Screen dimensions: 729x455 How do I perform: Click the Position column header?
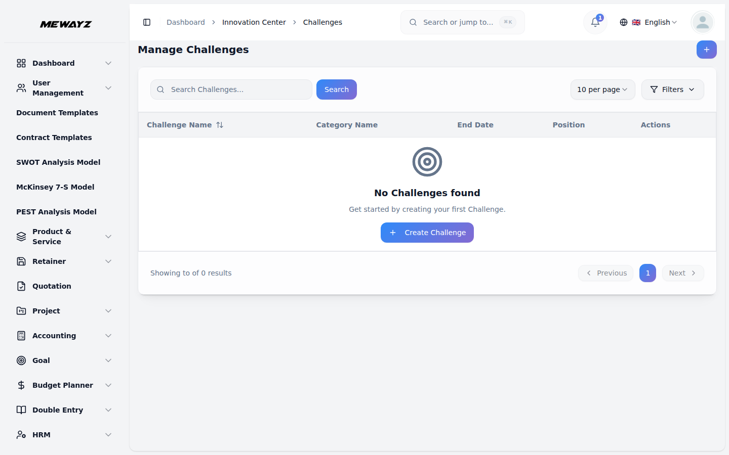[x=569, y=125]
